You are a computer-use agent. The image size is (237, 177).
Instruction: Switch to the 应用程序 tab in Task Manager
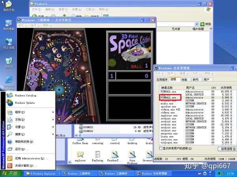162,79
